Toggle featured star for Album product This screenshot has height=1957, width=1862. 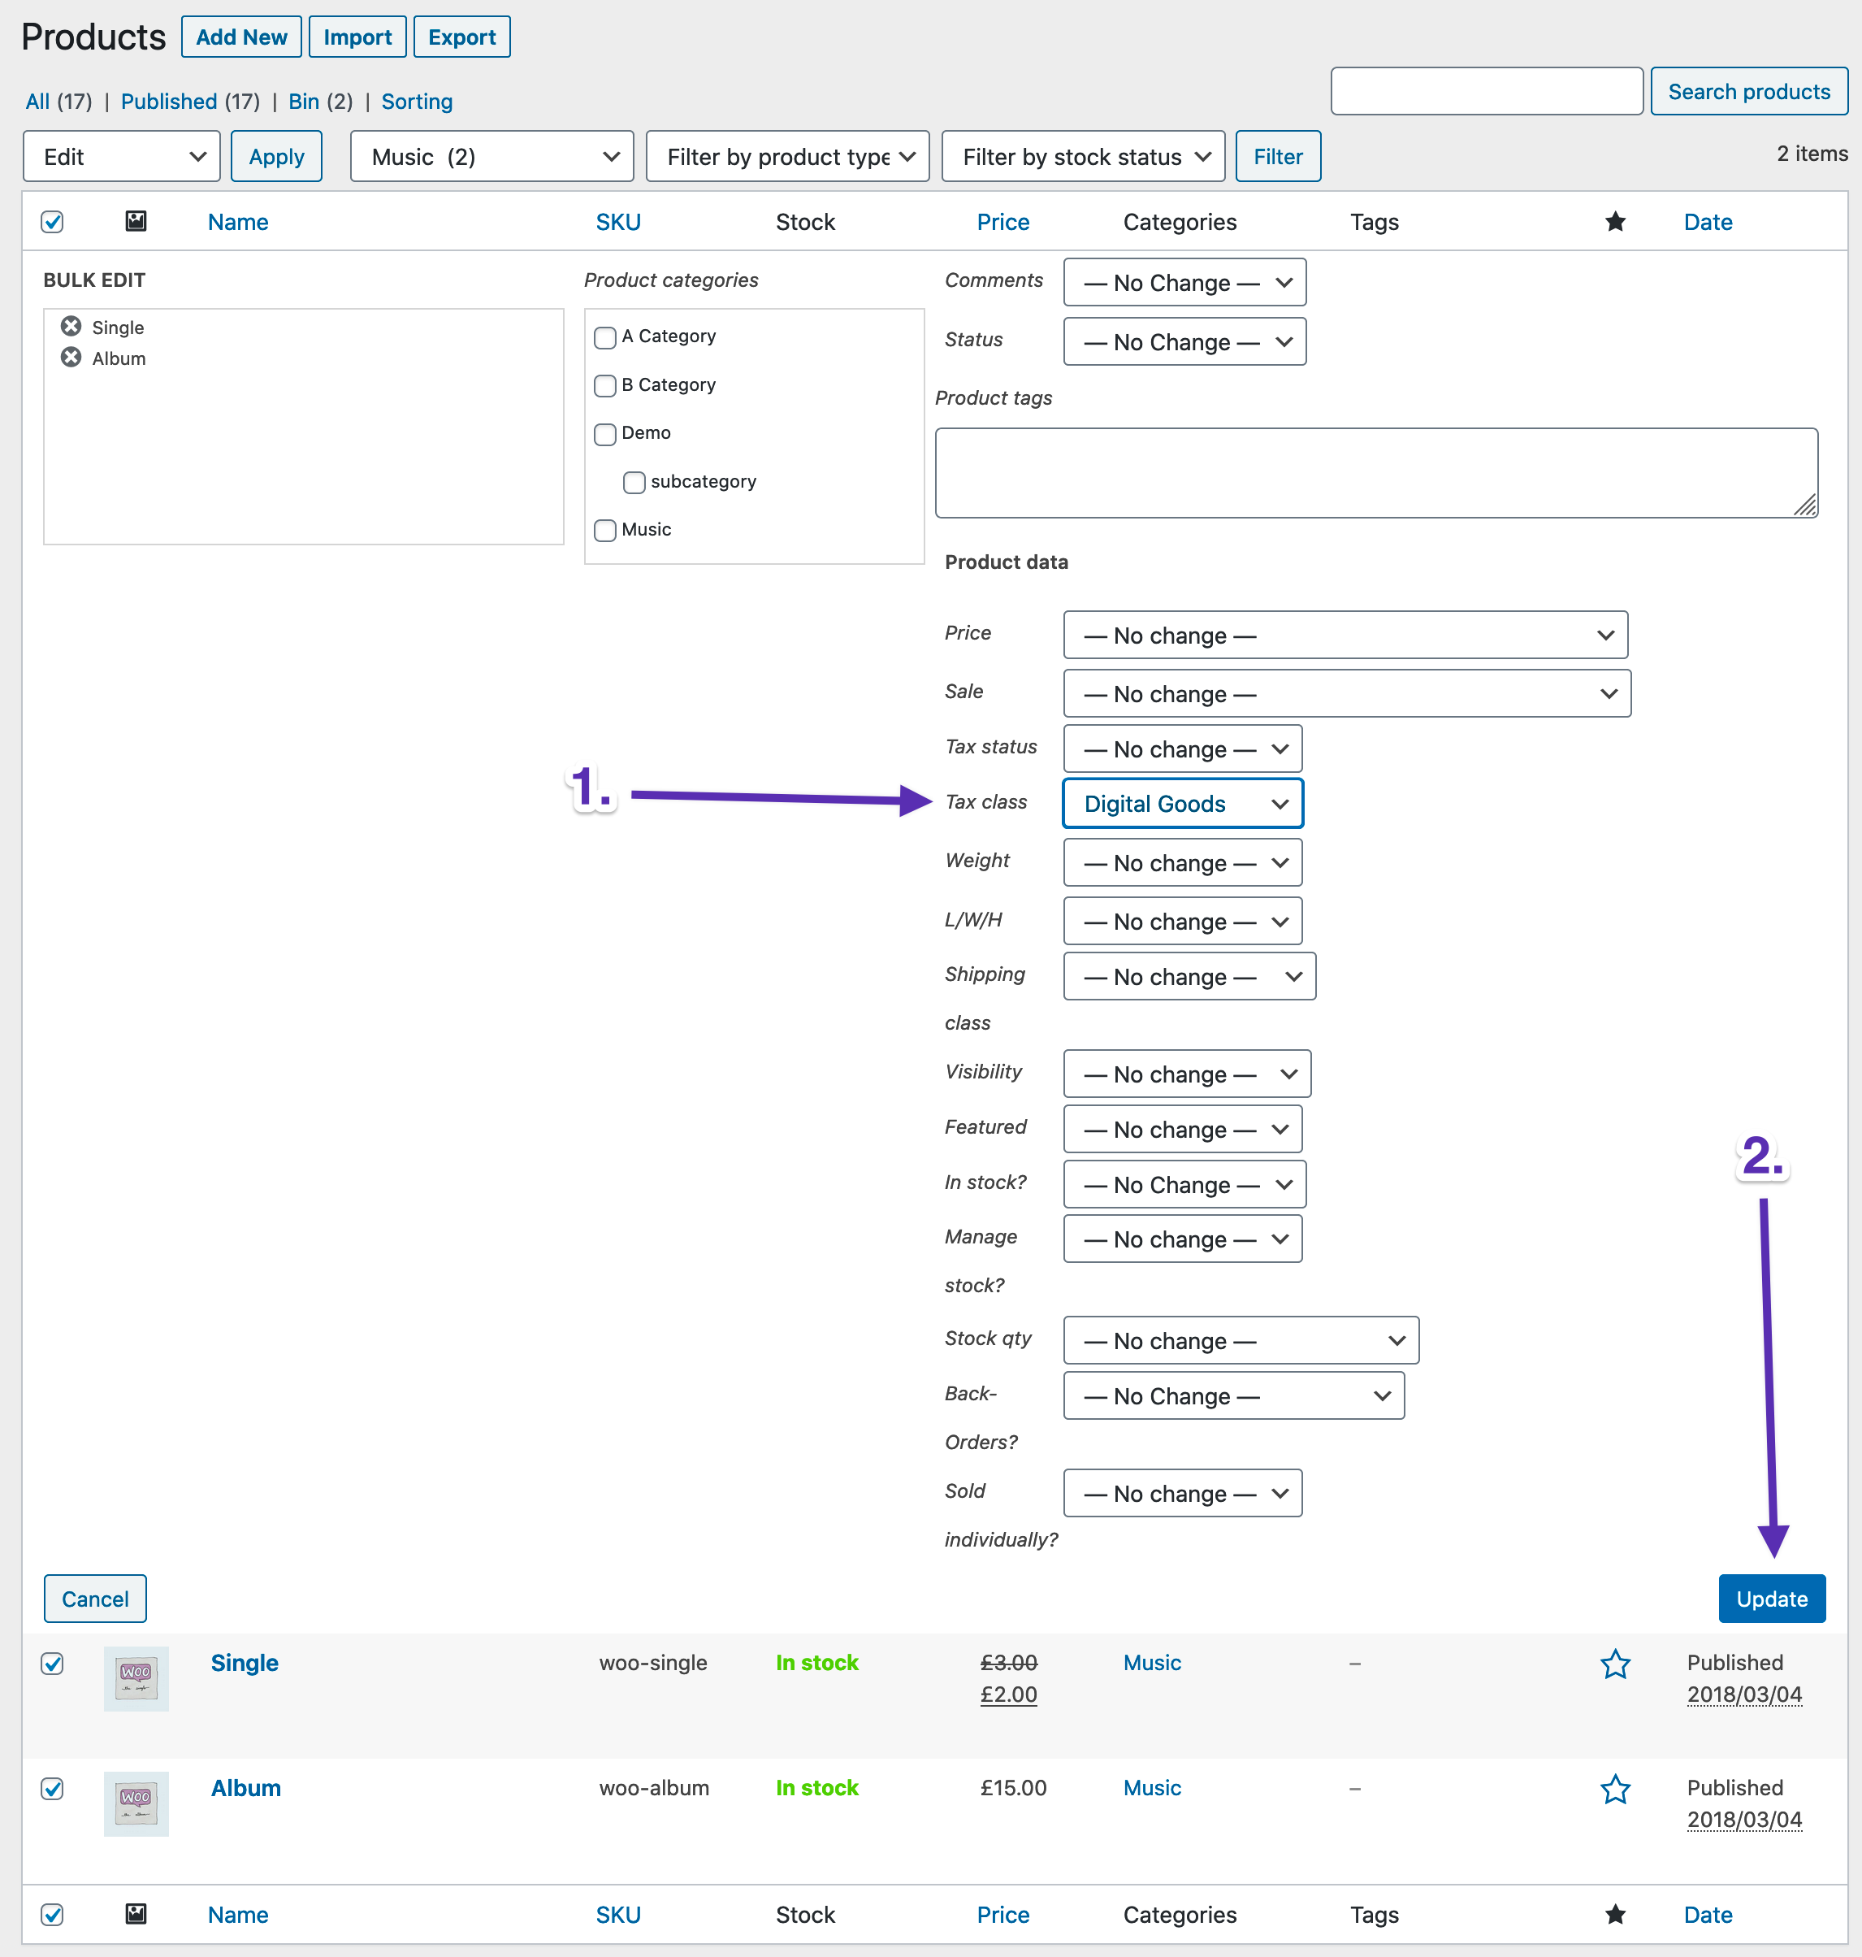[1615, 1790]
